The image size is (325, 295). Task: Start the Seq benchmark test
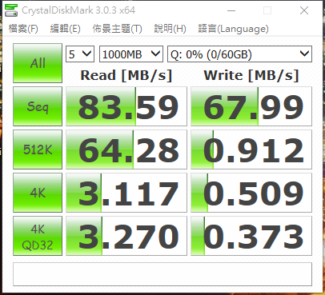38,106
